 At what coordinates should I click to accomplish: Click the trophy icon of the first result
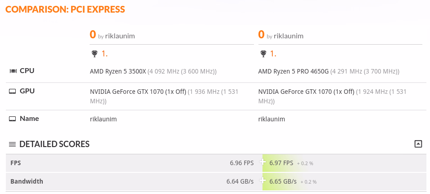tap(94, 54)
